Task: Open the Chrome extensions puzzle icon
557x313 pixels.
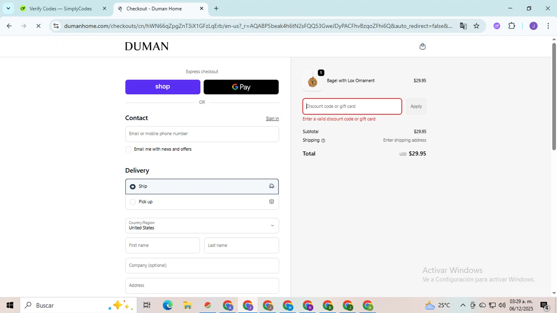Action: tap(512, 26)
